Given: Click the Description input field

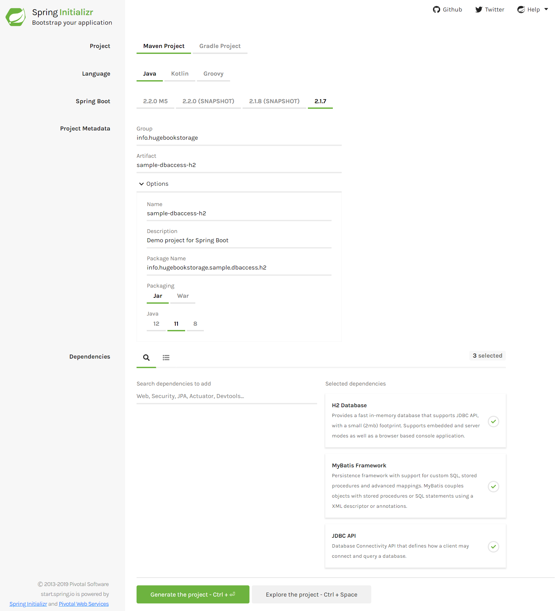Looking at the screenshot, I should click(x=239, y=241).
